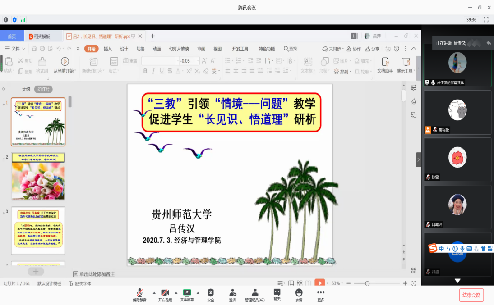Expand audio options arrow beside microphone

pos(154,292)
